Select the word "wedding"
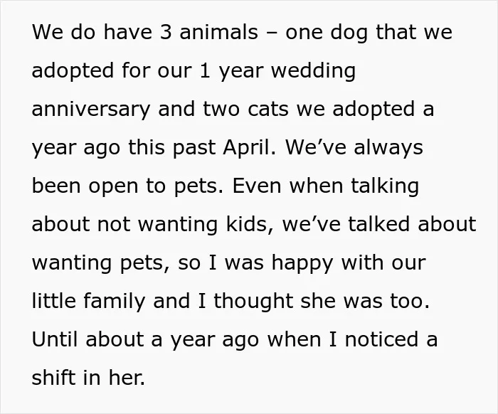The width and height of the screenshot is (498, 414). (x=313, y=71)
